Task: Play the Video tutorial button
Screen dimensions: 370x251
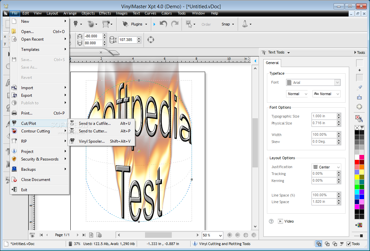Action: [x=280, y=221]
